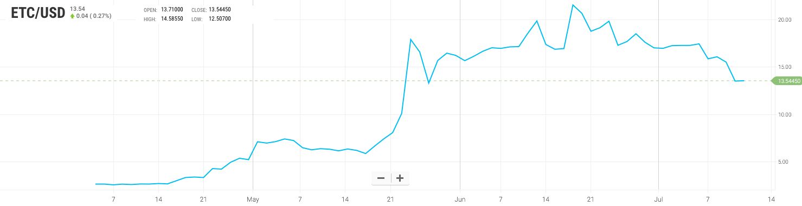Select the HIGH value 14.58550
802x206 pixels.
172,18
